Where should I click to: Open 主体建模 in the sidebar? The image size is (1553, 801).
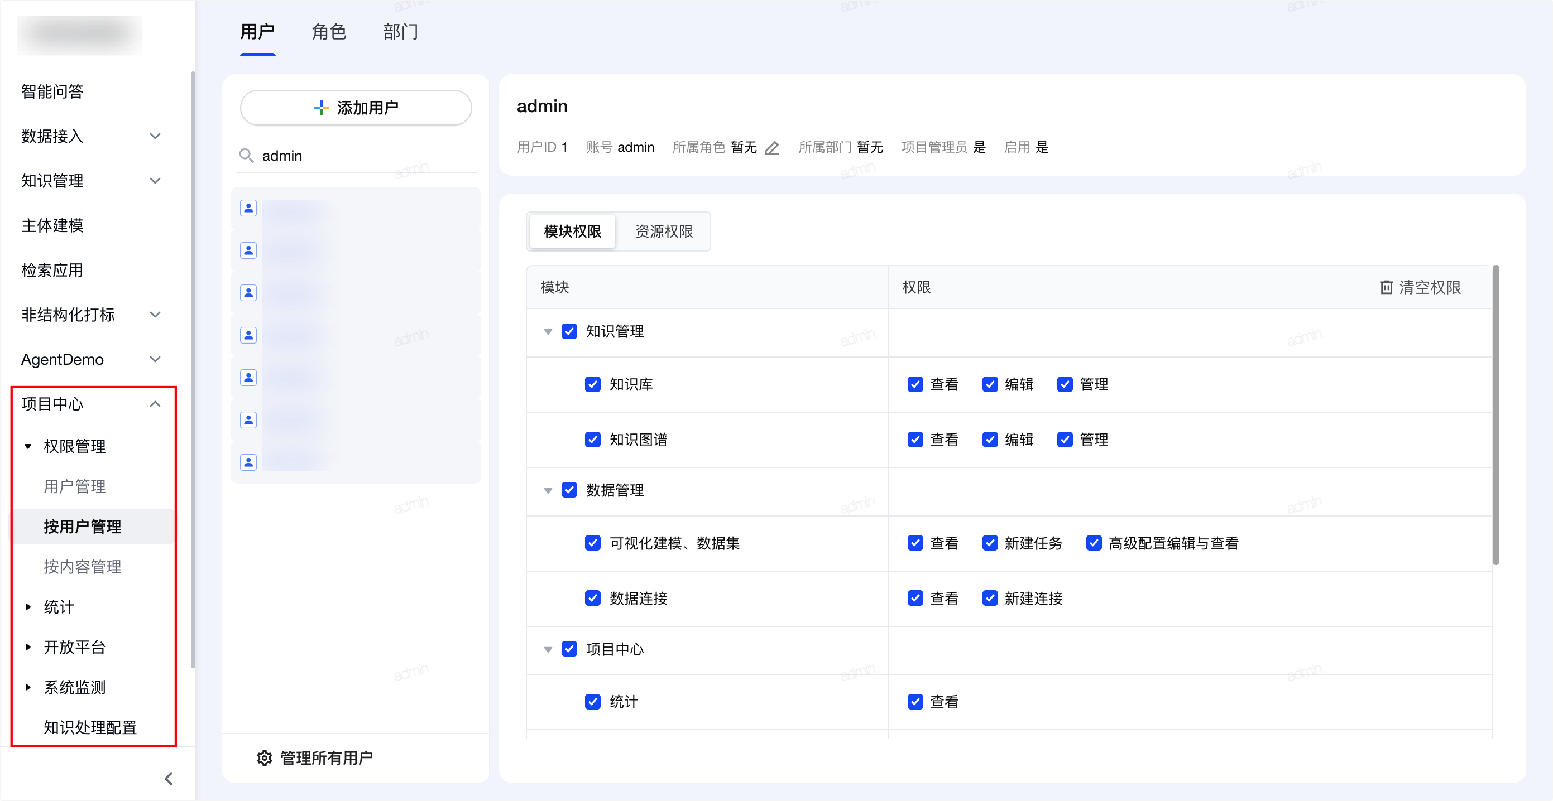point(52,225)
